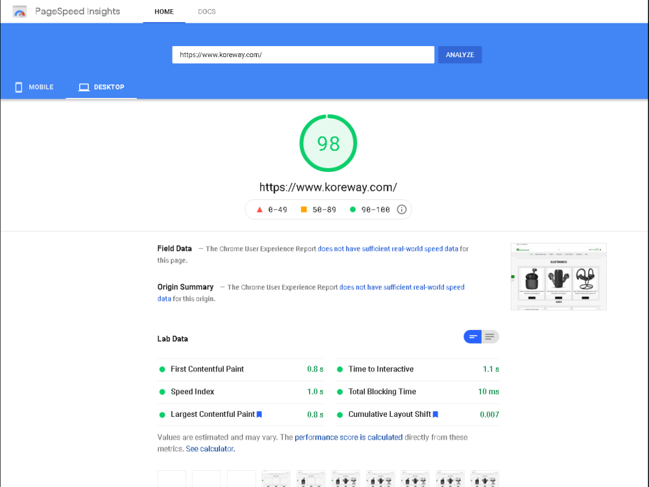
Task: Click the 98 performance score gauge
Action: [x=328, y=143]
